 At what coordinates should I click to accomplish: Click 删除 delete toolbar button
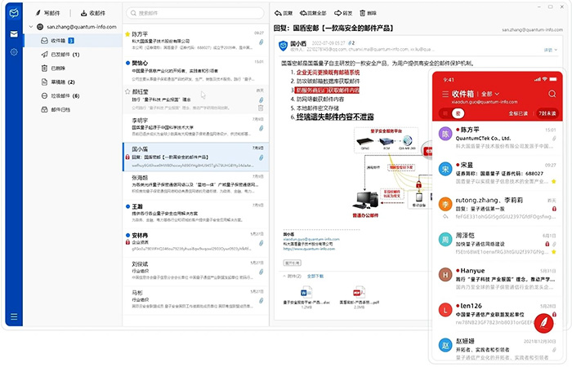368,13
